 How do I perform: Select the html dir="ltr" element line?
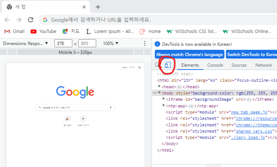[x=217, y=80]
